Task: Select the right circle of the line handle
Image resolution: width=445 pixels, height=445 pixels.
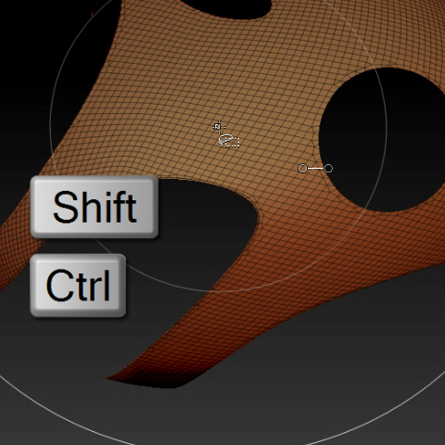Action: tap(328, 169)
